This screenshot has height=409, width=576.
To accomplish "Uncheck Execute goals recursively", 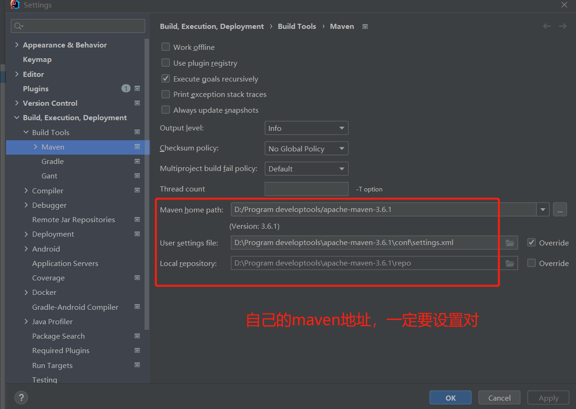I will point(165,79).
